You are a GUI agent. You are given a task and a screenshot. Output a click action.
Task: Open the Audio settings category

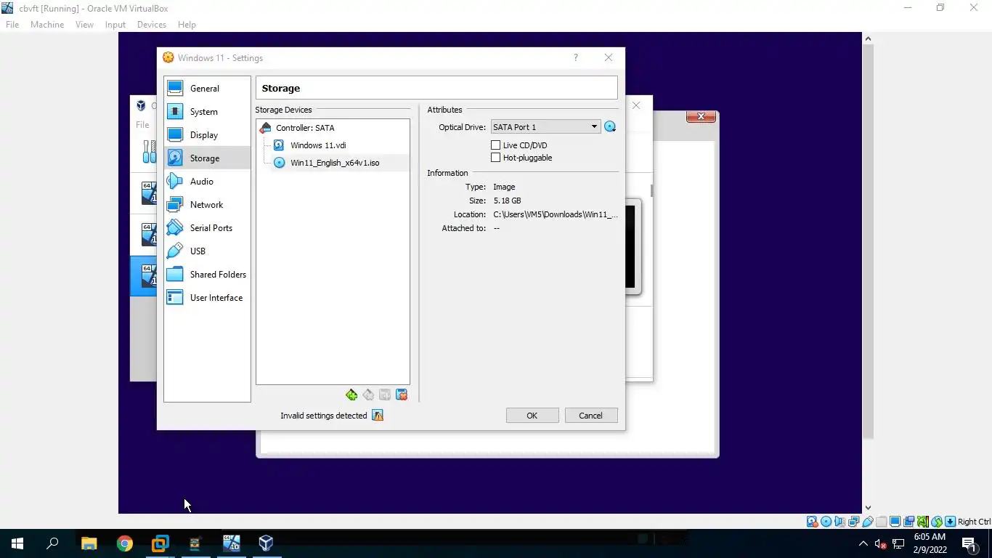207,182
